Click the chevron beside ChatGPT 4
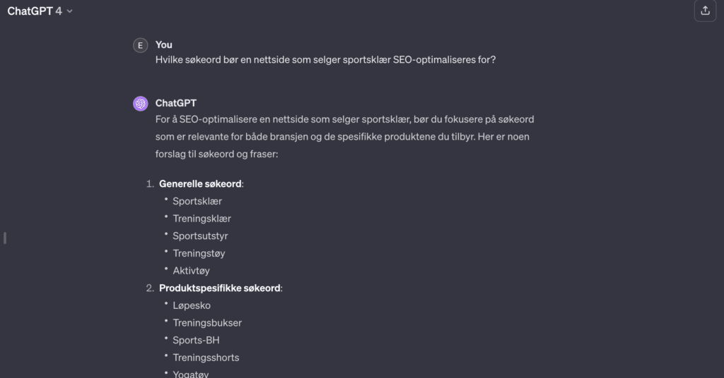This screenshot has height=378, width=724. [70, 11]
